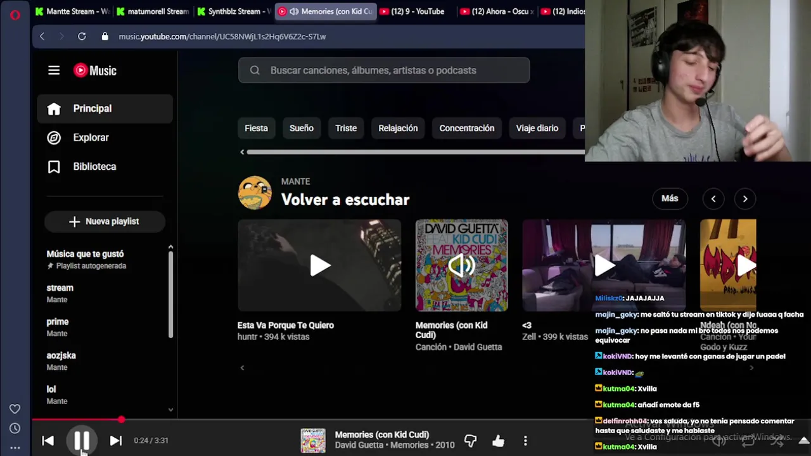Open the David Guetta artist link in player
Image resolution: width=811 pixels, height=456 pixels.
(x=359, y=445)
